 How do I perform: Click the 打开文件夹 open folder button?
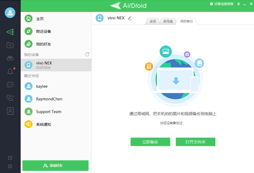[196, 142]
